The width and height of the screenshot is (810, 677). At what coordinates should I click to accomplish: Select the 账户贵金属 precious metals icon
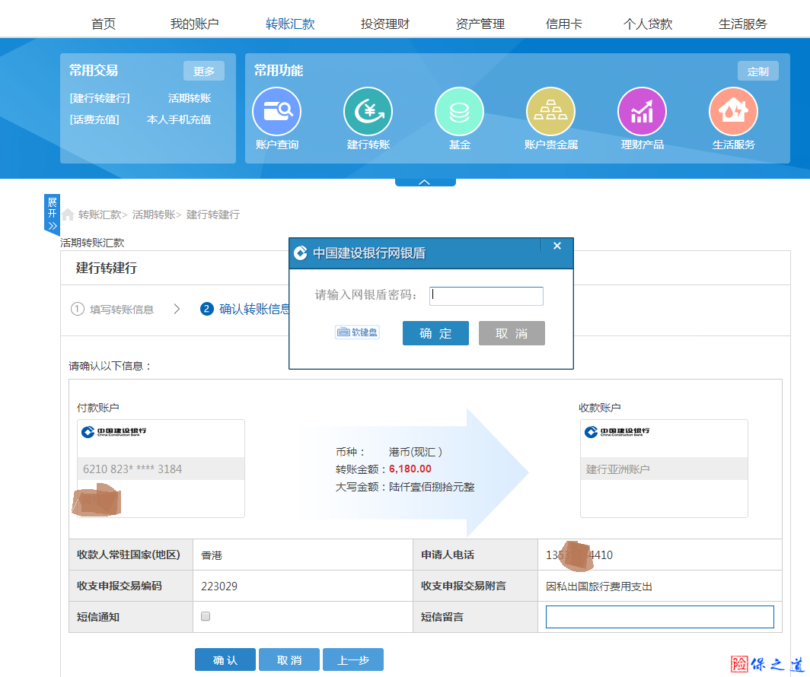[x=550, y=112]
